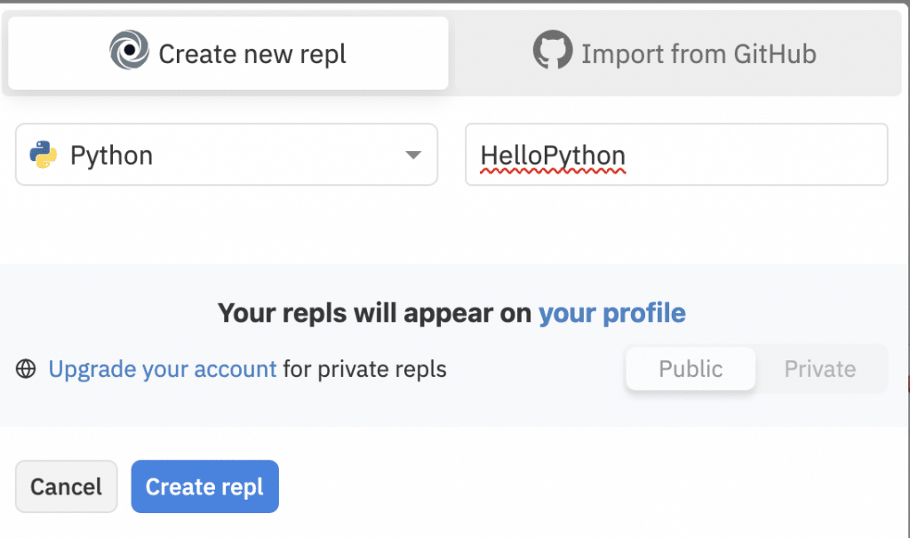Expand the language dropdown arrow
This screenshot has height=538, width=910.
tap(413, 155)
